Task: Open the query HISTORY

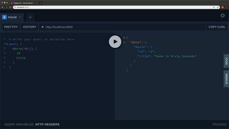Action: pyautogui.click(x=29, y=27)
